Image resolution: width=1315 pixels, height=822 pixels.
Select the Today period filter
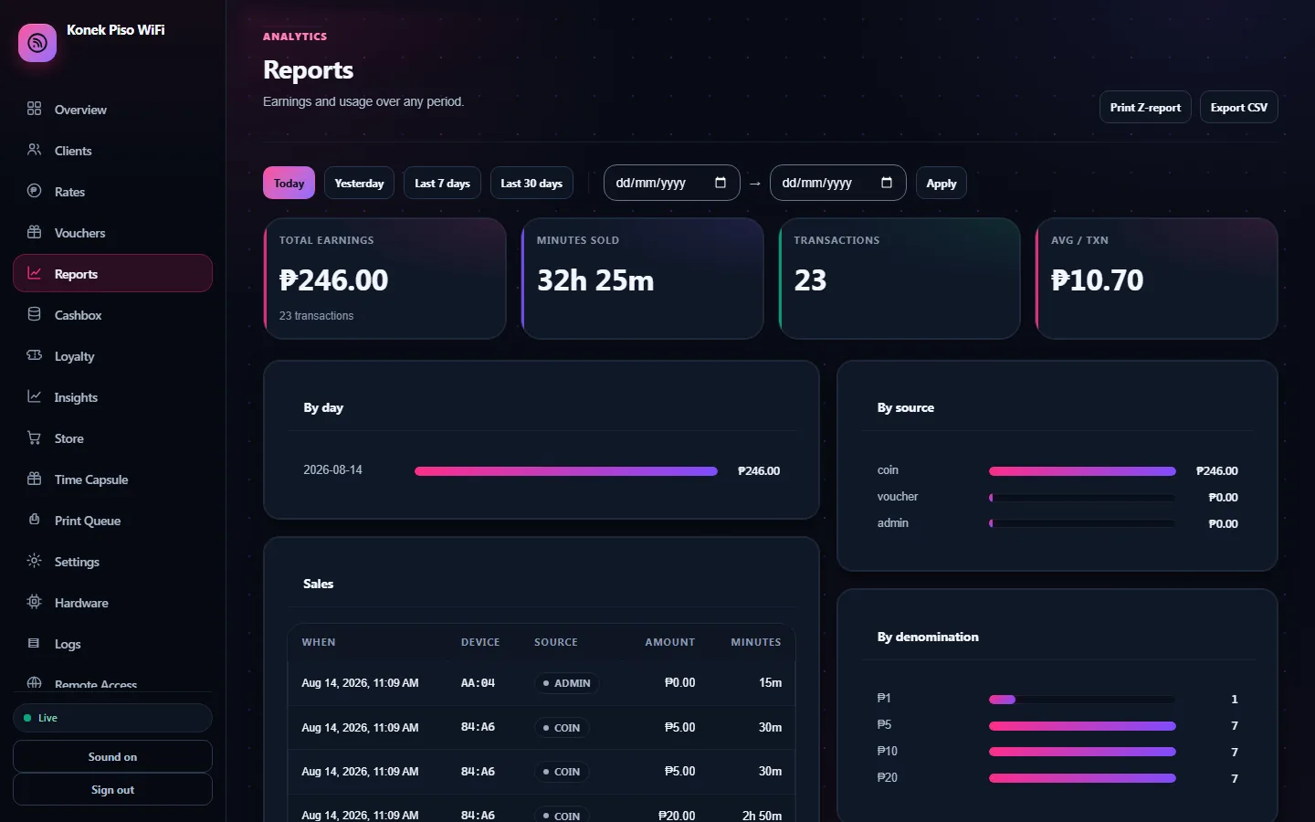(289, 183)
